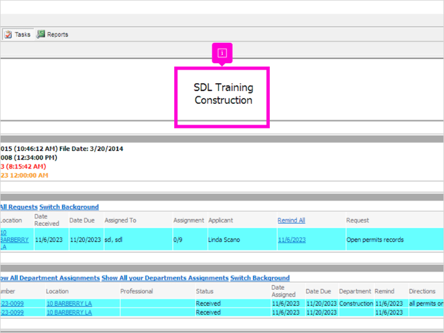Image resolution: width=444 pixels, height=333 pixels.
Task: Click Show All Department Assignments link
Action: click(x=50, y=278)
